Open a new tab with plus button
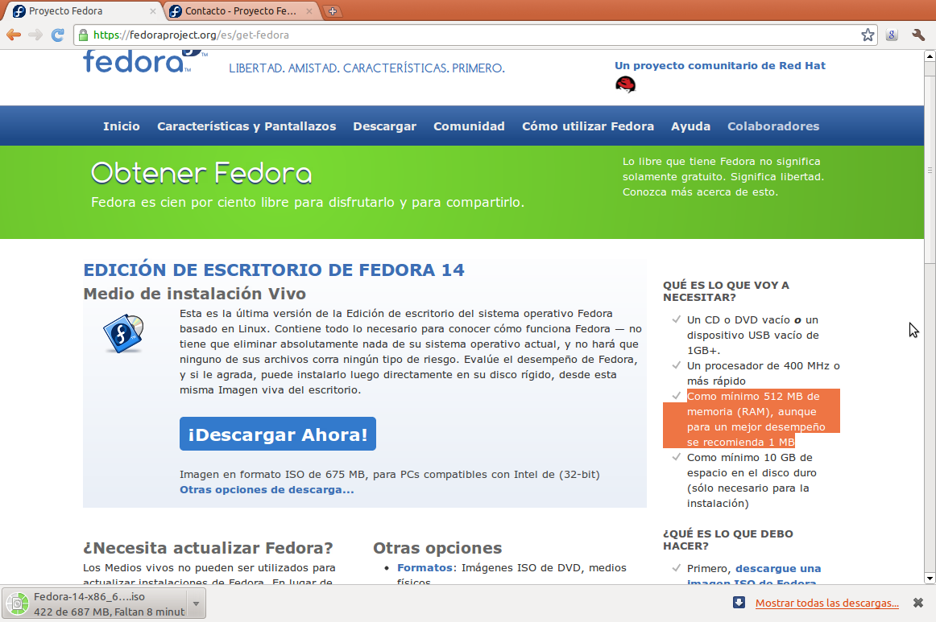 333,10
